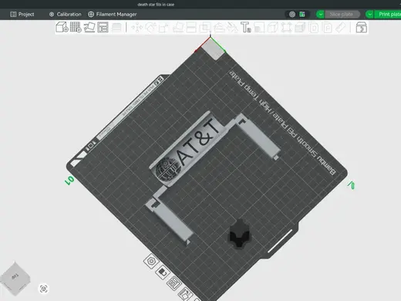Image resolution: width=401 pixels, height=301 pixels.
Task: Expand the Slice plate dropdown arrow
Action: [x=320, y=15]
